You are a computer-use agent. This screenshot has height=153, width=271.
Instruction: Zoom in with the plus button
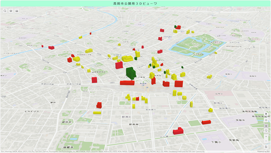pos(266,137)
